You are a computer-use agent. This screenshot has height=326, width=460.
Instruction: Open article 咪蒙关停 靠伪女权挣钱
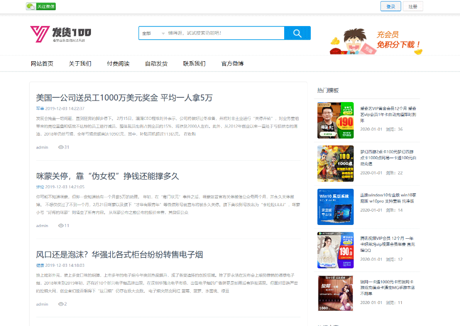tap(107, 176)
